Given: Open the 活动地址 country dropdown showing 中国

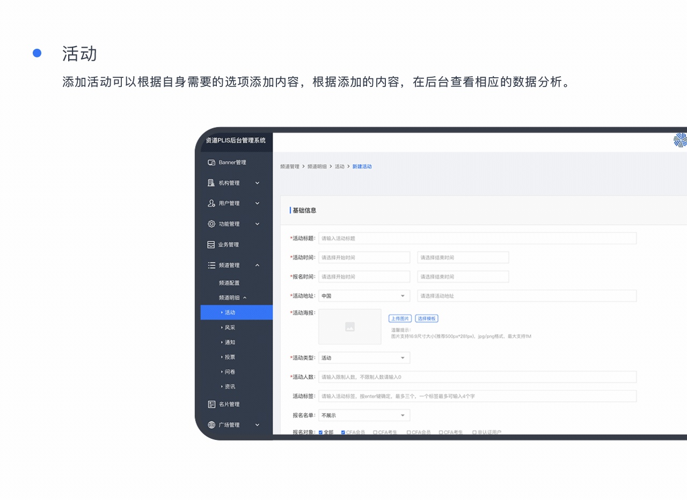Looking at the screenshot, I should point(364,296).
